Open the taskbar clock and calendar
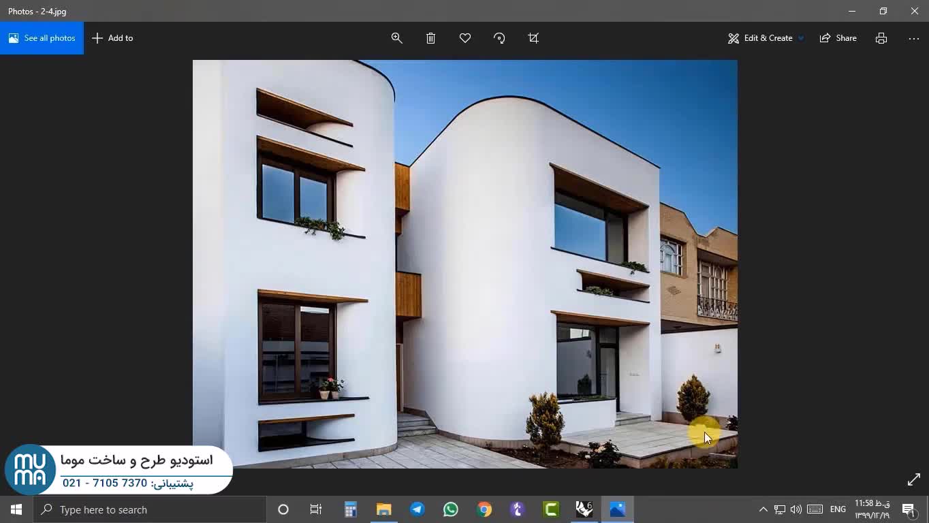The image size is (929, 523). (x=872, y=509)
